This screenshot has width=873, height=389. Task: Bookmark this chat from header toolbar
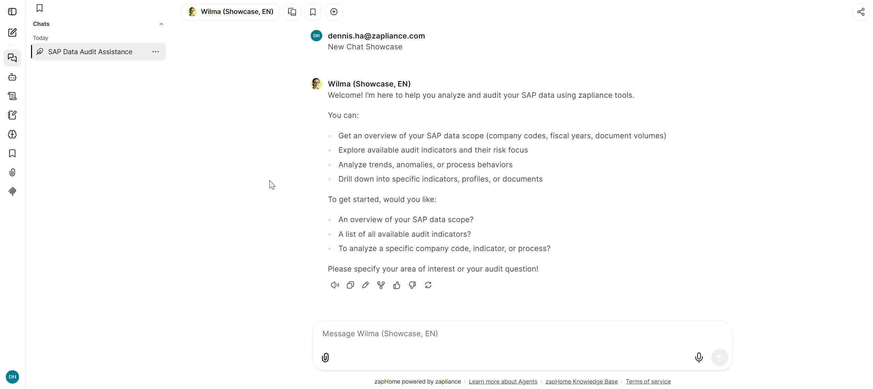[x=313, y=12]
